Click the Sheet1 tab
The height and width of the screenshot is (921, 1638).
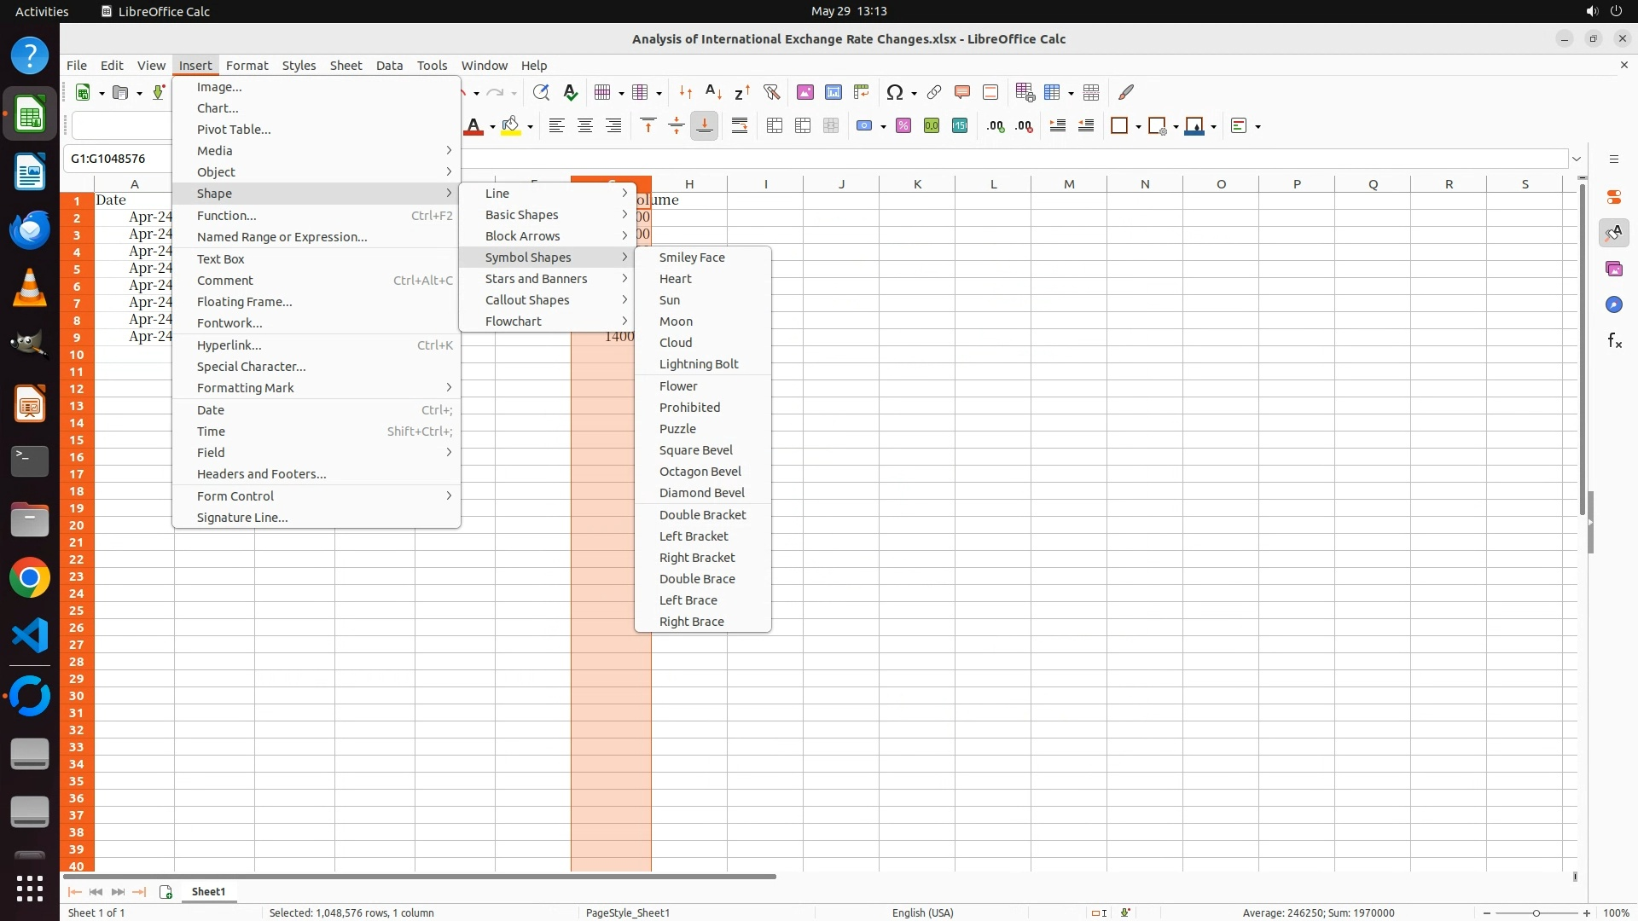[x=208, y=891]
